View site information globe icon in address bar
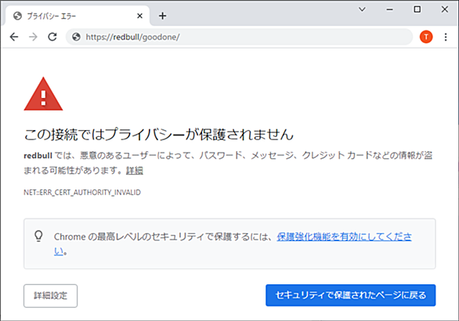 77,37
